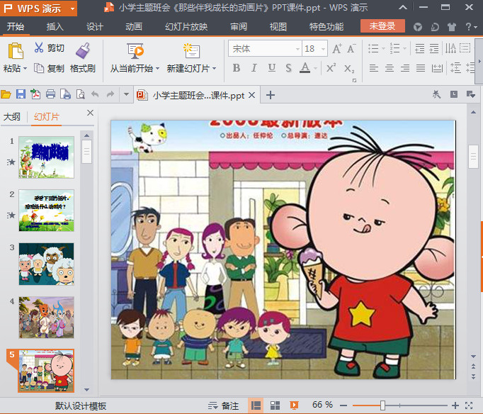Export to PDF icon

(x=35, y=94)
